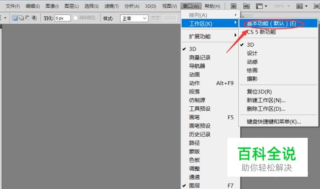
Task: Show the 工具预设 panel
Action: [210, 109]
